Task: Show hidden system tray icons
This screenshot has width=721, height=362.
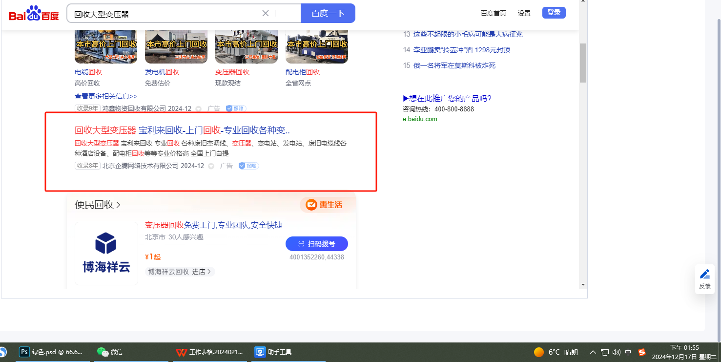Action: pyautogui.click(x=593, y=352)
